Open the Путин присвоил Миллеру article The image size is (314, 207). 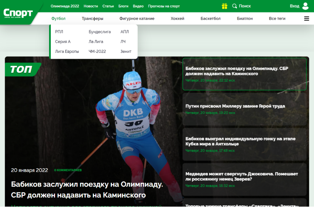click(x=235, y=106)
